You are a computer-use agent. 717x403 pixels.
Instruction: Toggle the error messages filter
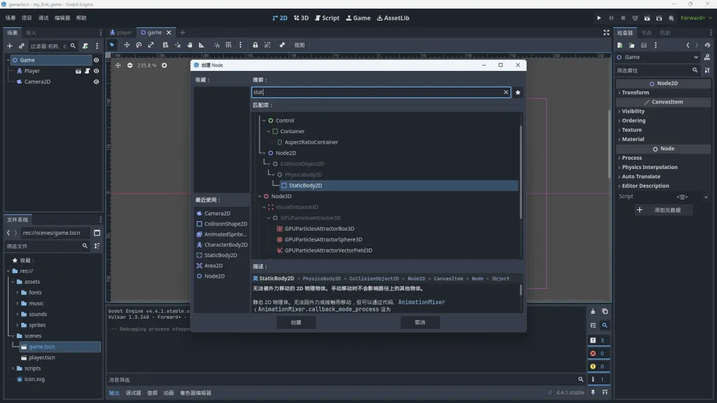tap(597, 353)
